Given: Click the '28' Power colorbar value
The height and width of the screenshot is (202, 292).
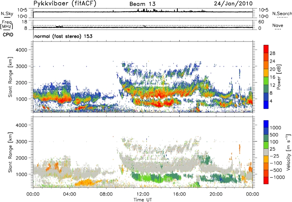Looking at the screenshot, I should 272,53.
